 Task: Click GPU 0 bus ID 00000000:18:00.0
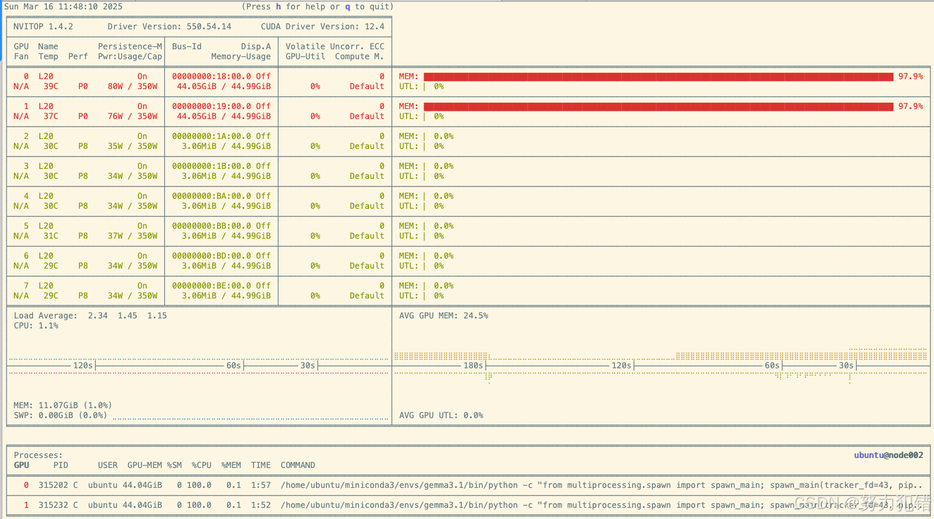pos(211,76)
